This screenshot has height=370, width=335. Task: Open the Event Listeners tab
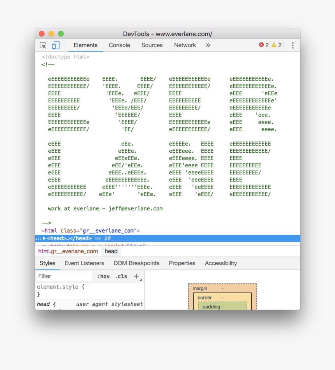[x=84, y=263]
